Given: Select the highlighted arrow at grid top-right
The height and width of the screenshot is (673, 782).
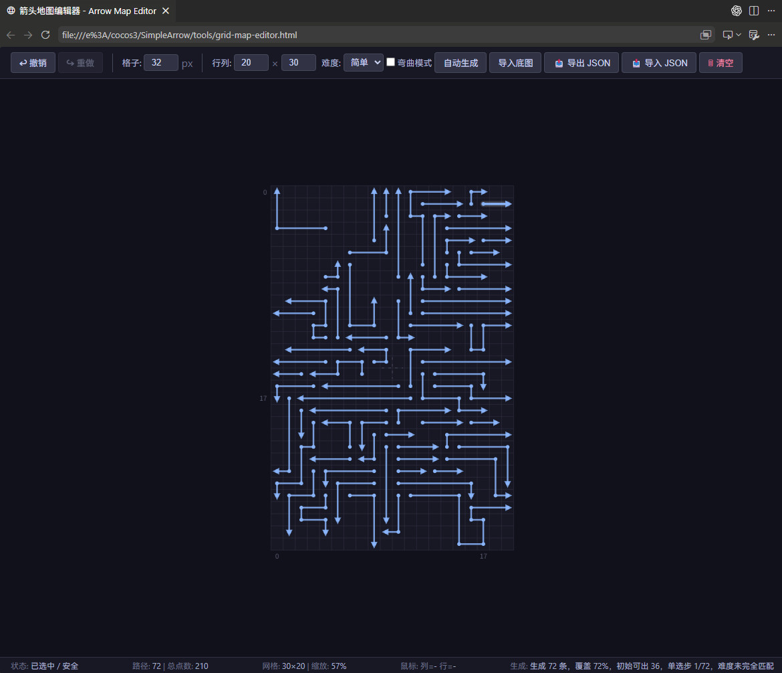Looking at the screenshot, I should point(497,203).
